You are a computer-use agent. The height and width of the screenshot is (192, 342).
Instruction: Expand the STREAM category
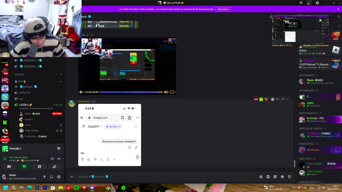pyautogui.click(x=20, y=74)
